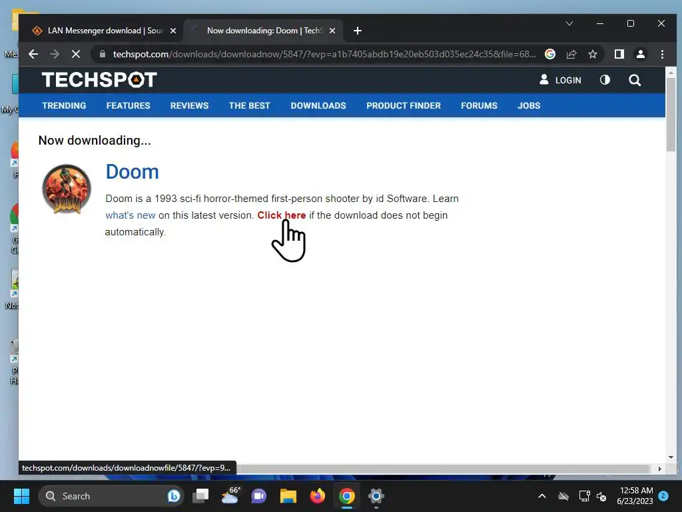The height and width of the screenshot is (512, 682).
Task: Close the Now downloading: Doom tab
Action: click(332, 31)
